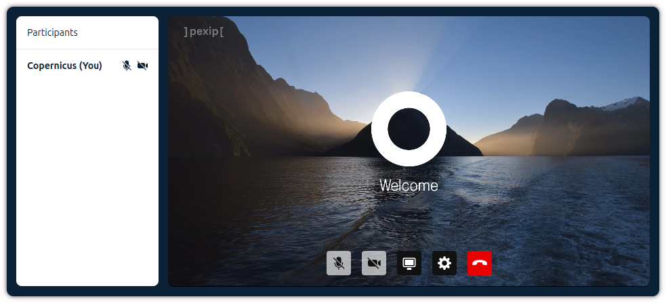Click muted mic icon beside Copernicus
This screenshot has width=666, height=303.
click(126, 66)
